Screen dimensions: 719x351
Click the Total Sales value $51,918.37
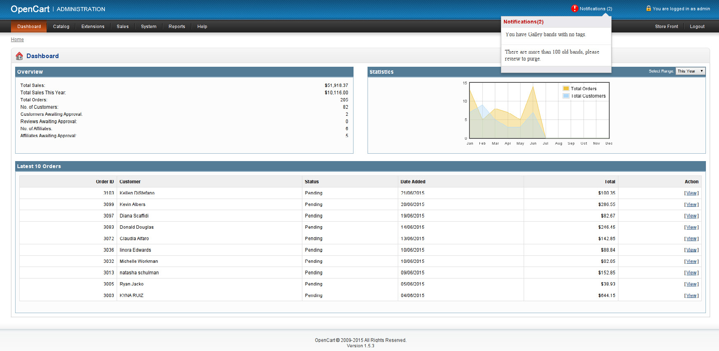click(x=336, y=86)
